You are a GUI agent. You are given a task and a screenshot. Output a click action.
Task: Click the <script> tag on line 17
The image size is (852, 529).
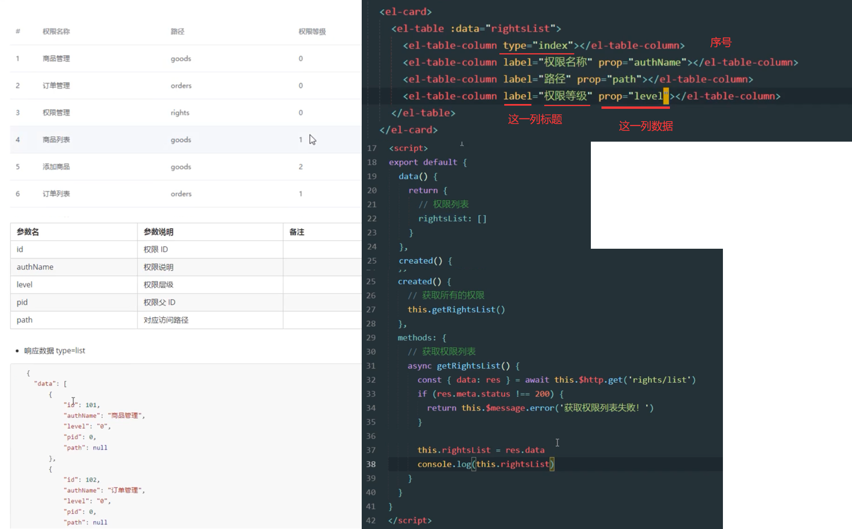(408, 148)
